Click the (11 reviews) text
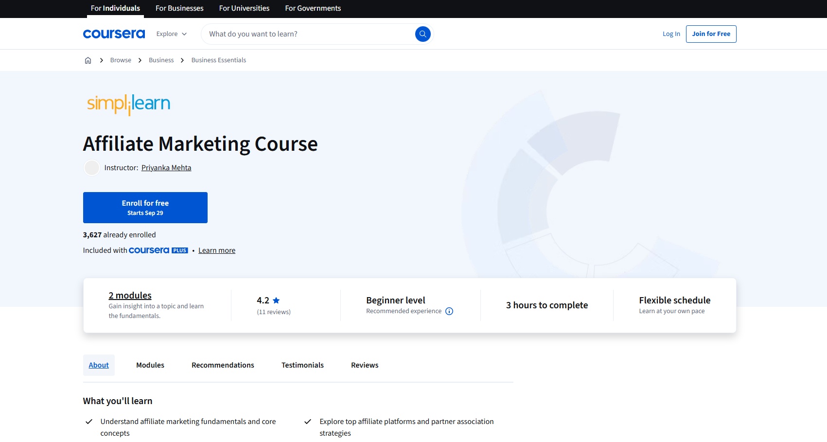The image size is (827, 442). click(x=274, y=312)
